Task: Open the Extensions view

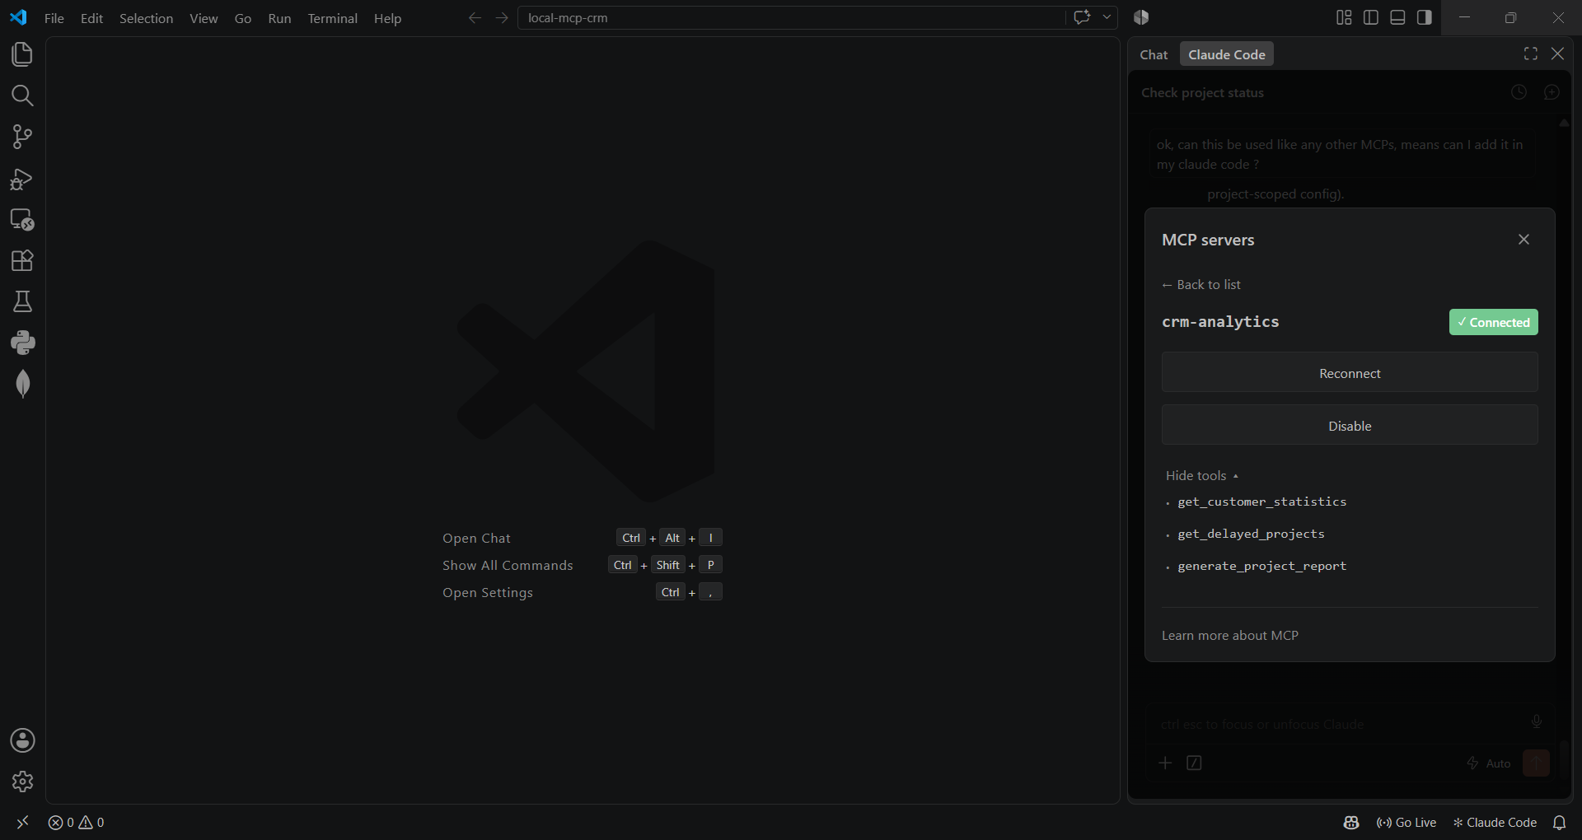Action: [22, 261]
